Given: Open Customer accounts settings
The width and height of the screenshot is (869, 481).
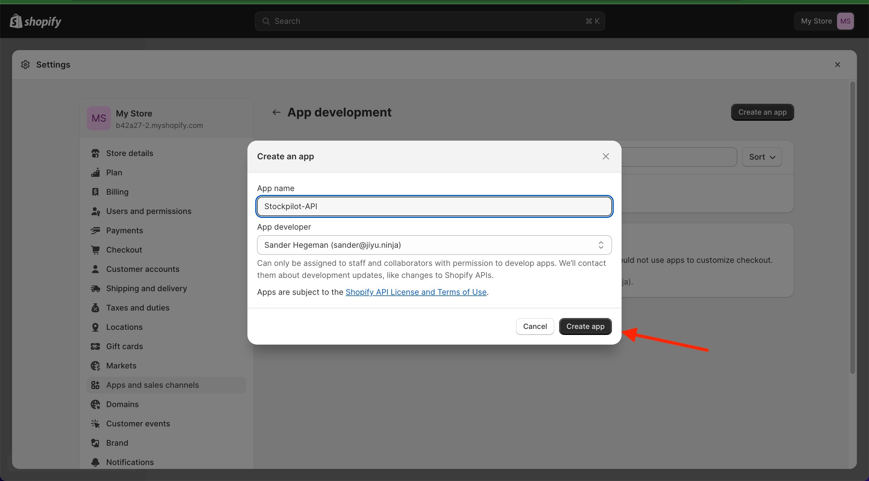Looking at the screenshot, I should 166,269.
